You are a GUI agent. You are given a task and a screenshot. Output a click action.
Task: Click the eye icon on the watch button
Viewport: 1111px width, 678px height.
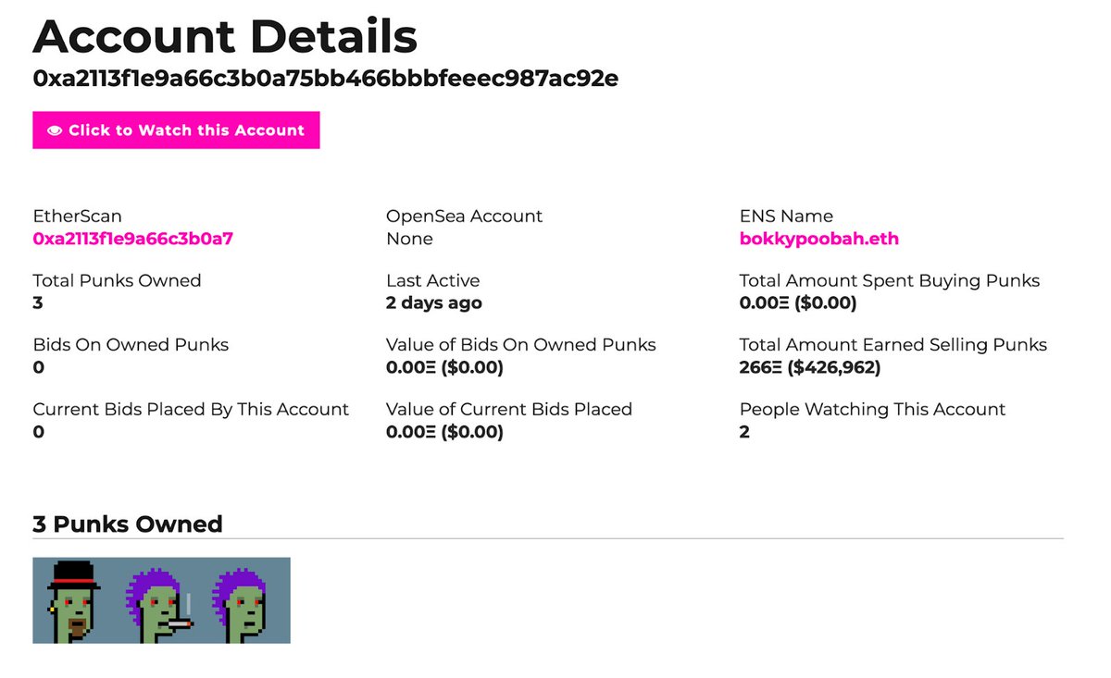click(54, 130)
